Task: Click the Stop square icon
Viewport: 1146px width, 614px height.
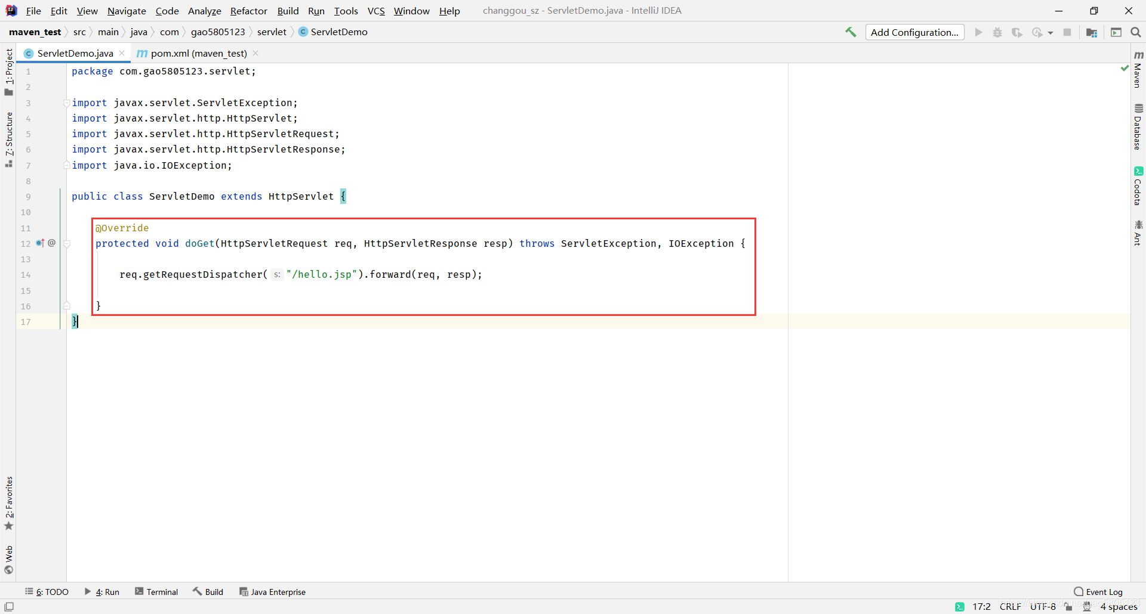Action: (x=1067, y=32)
